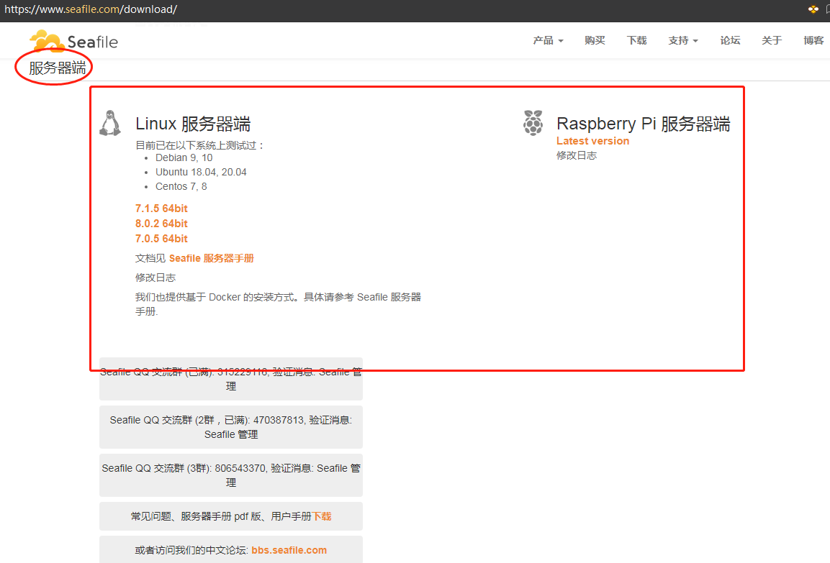Click the browser address bar URL

pos(90,9)
